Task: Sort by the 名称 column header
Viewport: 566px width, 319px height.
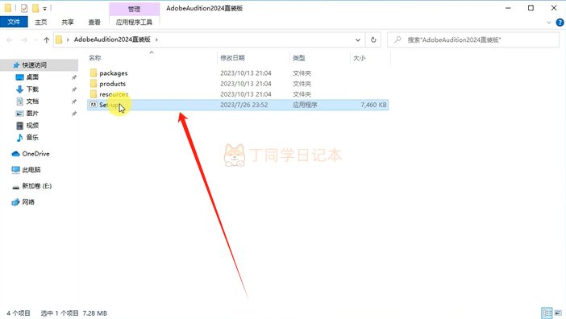Action: pos(95,58)
